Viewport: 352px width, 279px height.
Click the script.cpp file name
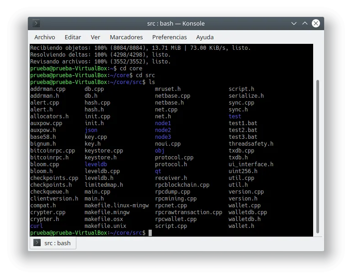click(x=171, y=226)
